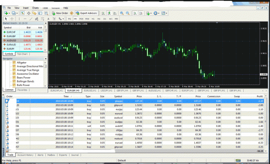The height and width of the screenshot is (164, 270).
Task: Open the Help menu
Action: click(x=66, y=8)
